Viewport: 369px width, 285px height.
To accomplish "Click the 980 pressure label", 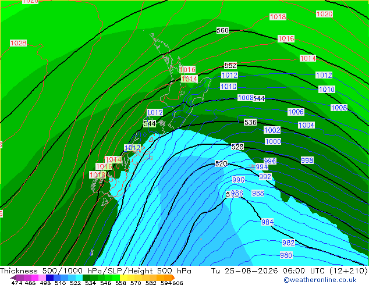I will point(286,255).
